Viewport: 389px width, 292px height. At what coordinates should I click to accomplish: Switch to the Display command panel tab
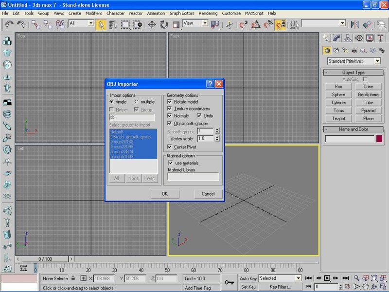click(x=370, y=38)
